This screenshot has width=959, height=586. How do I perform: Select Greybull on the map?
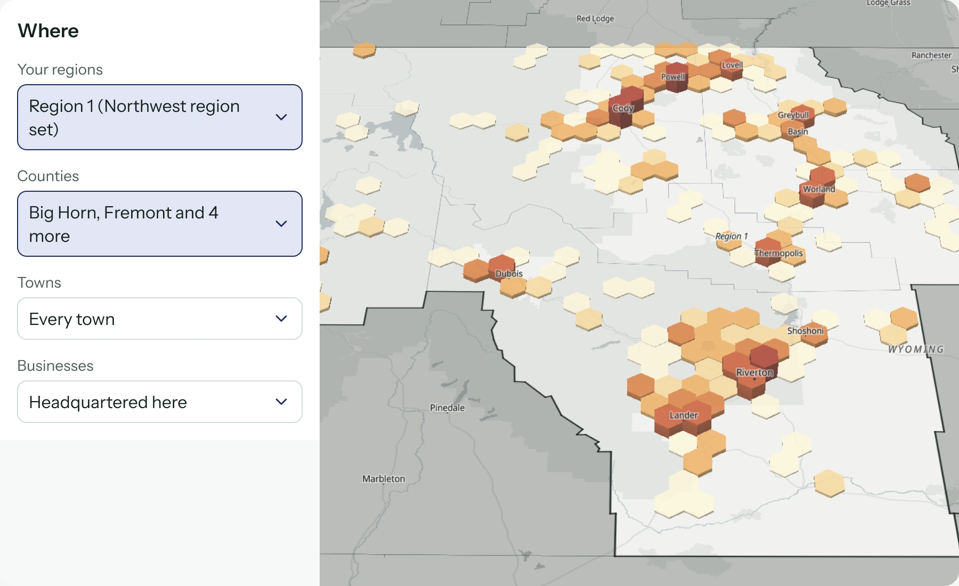pos(793,115)
